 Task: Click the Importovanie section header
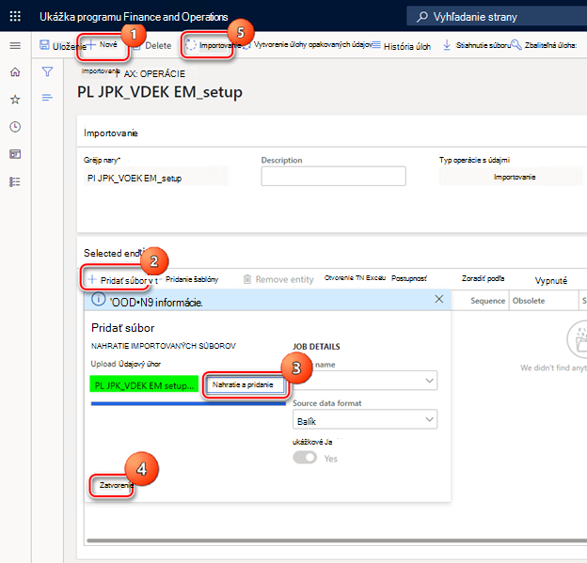click(x=111, y=133)
